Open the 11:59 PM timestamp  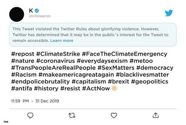pyautogui.click(x=20, y=101)
